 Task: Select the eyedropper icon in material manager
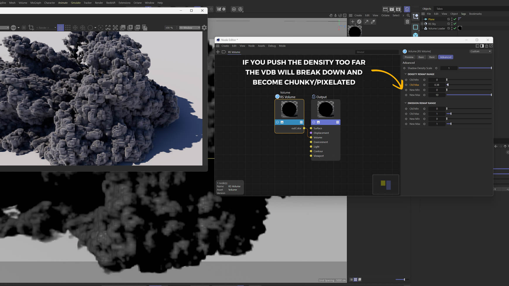point(373,22)
